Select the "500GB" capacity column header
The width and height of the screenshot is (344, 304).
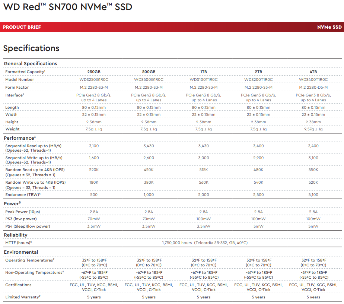tap(149, 72)
